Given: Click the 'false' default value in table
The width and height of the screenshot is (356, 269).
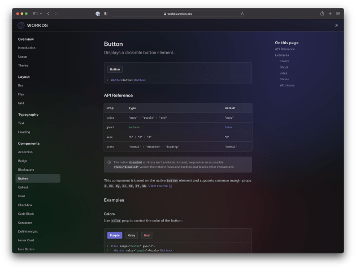Looking at the screenshot, I should (x=228, y=127).
